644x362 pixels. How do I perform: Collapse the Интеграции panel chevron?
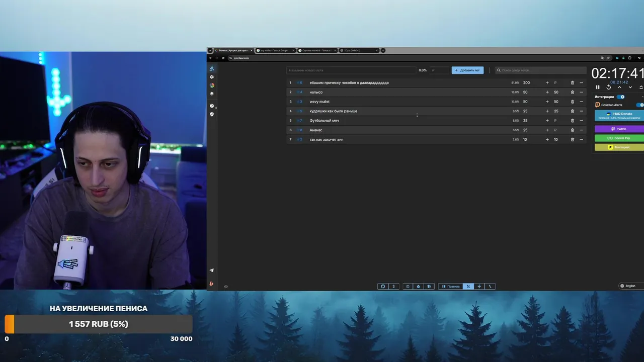(642, 97)
